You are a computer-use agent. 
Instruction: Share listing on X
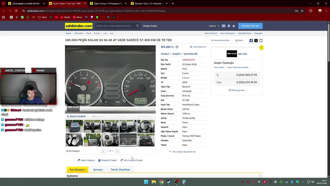tap(256, 41)
